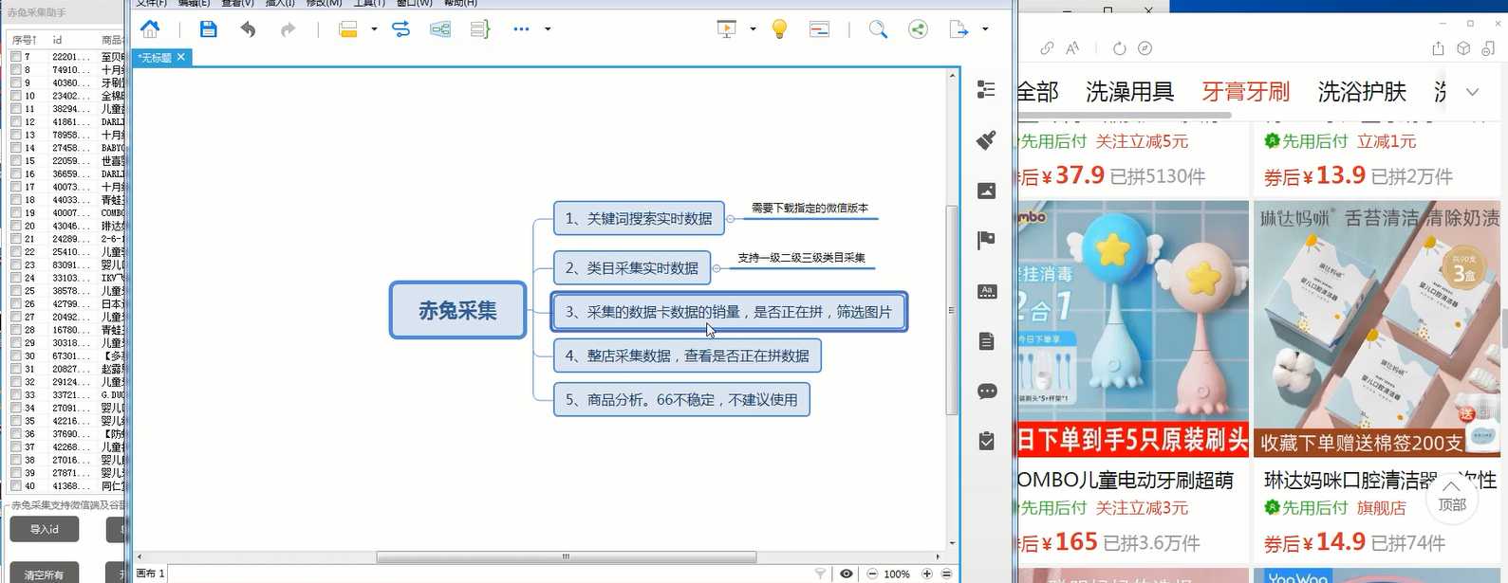Open the search magnifier icon in the toolbar

click(878, 29)
